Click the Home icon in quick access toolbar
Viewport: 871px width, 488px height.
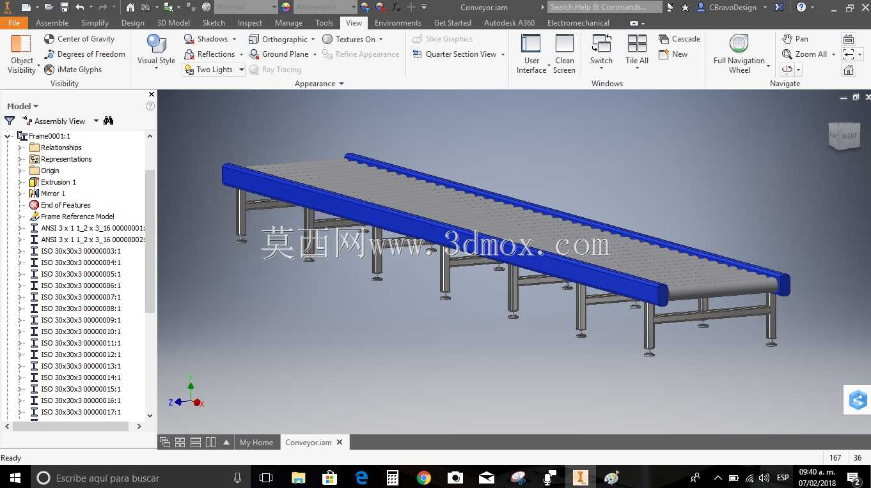130,7
